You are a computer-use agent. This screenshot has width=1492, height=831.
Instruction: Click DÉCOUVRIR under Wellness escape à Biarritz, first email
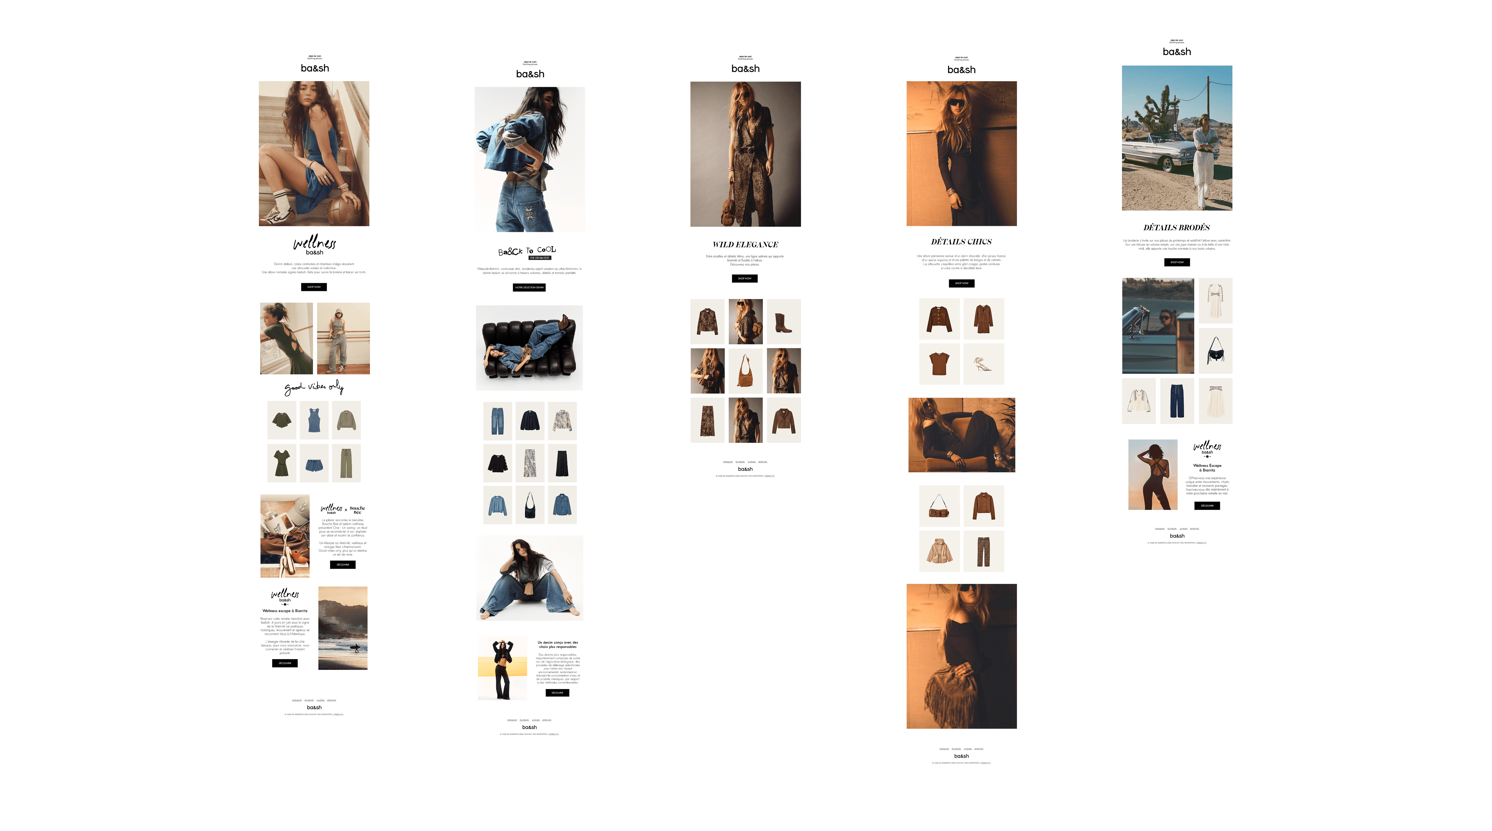tap(285, 663)
